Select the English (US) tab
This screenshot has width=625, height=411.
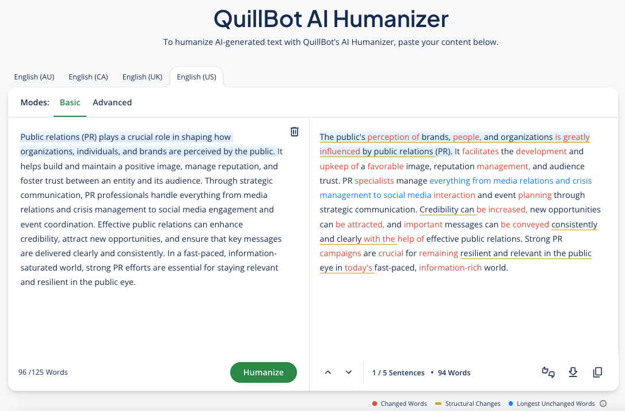[x=196, y=77]
